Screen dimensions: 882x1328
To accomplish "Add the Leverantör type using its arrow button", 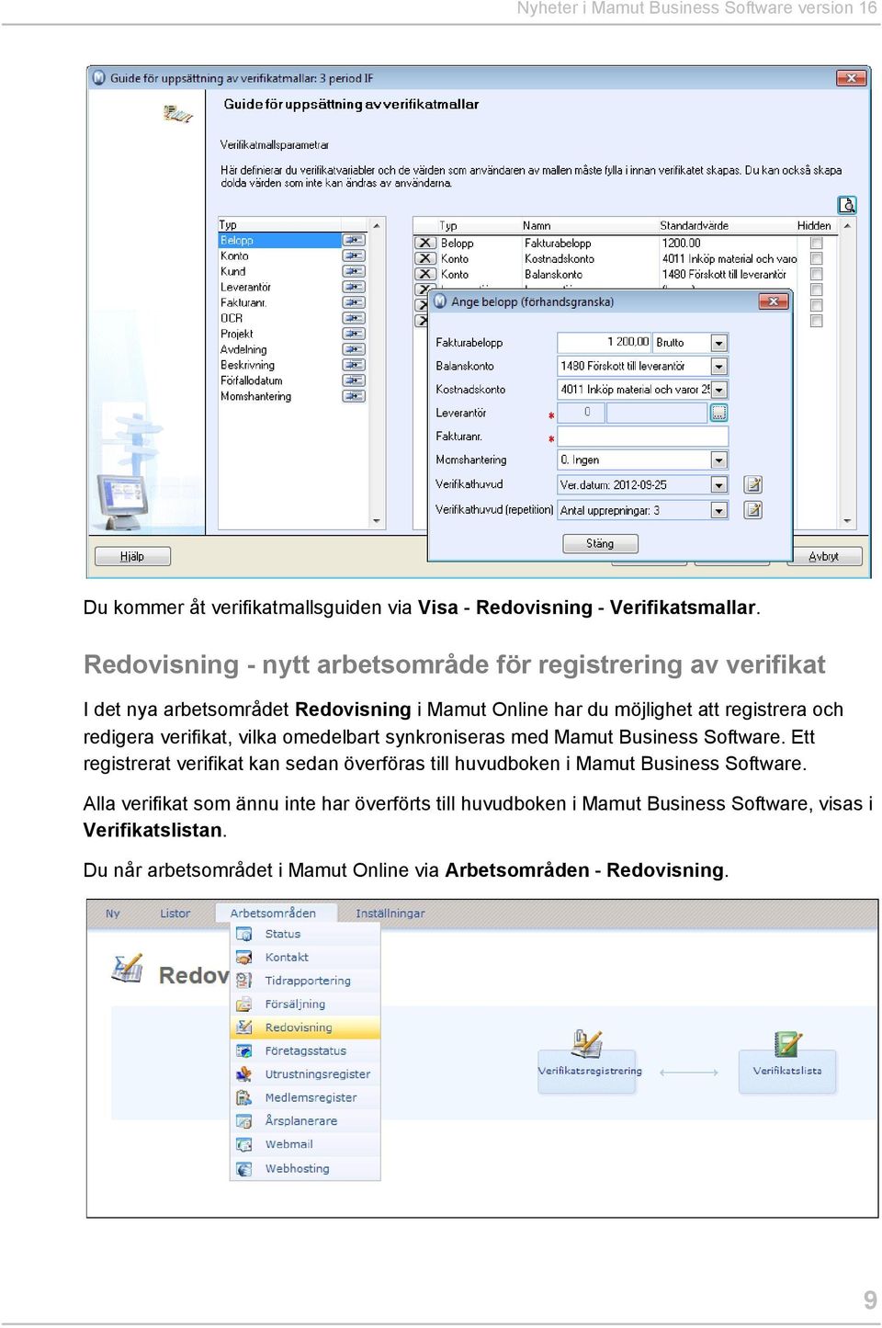I will coord(354,288).
